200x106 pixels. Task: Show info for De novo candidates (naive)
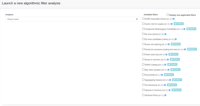[176, 39]
